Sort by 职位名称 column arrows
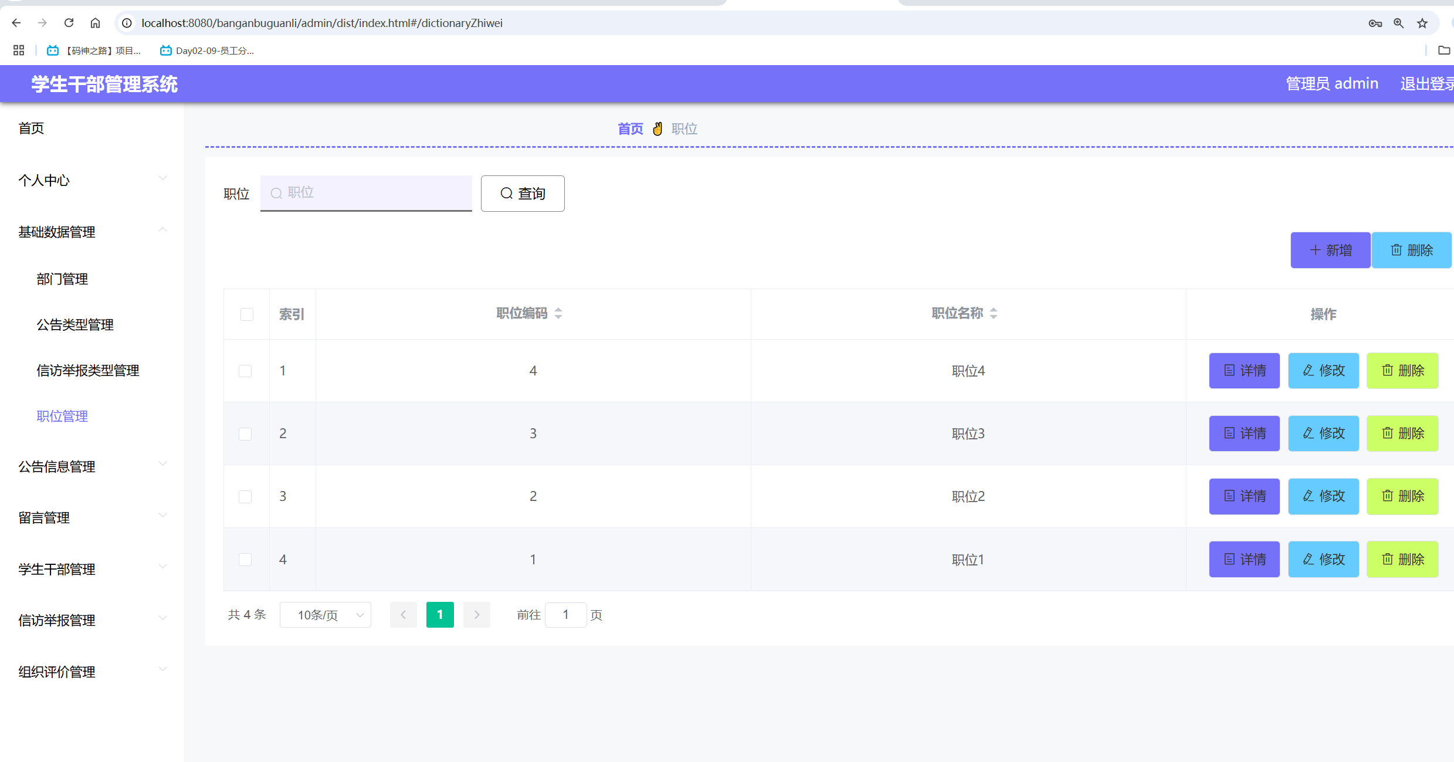This screenshot has width=1454, height=762. (993, 313)
